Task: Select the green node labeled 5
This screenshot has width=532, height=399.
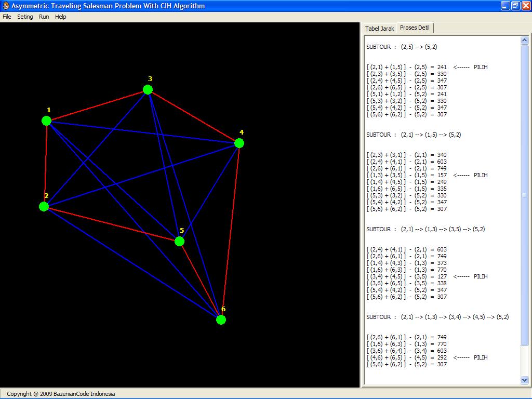Action: [180, 241]
